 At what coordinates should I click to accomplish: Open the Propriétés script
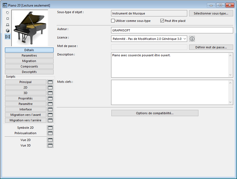(25, 98)
